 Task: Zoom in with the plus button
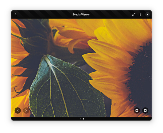coord(145,111)
